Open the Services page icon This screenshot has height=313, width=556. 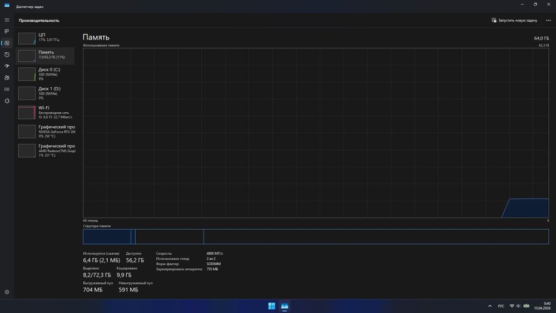(7, 101)
